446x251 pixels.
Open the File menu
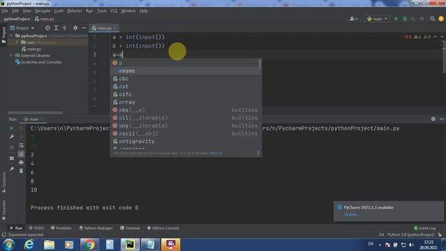point(5,11)
